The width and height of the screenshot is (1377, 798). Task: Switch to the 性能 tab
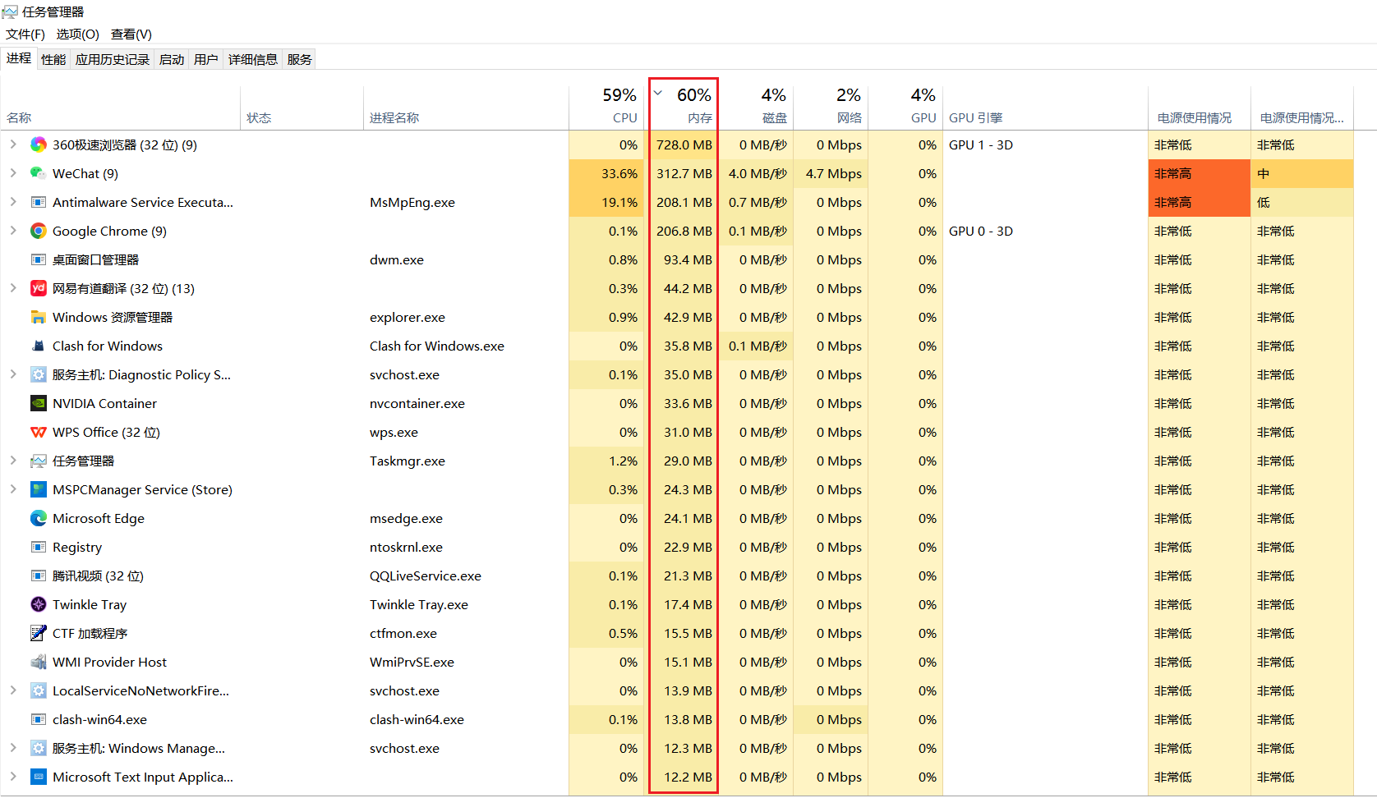pyautogui.click(x=53, y=59)
